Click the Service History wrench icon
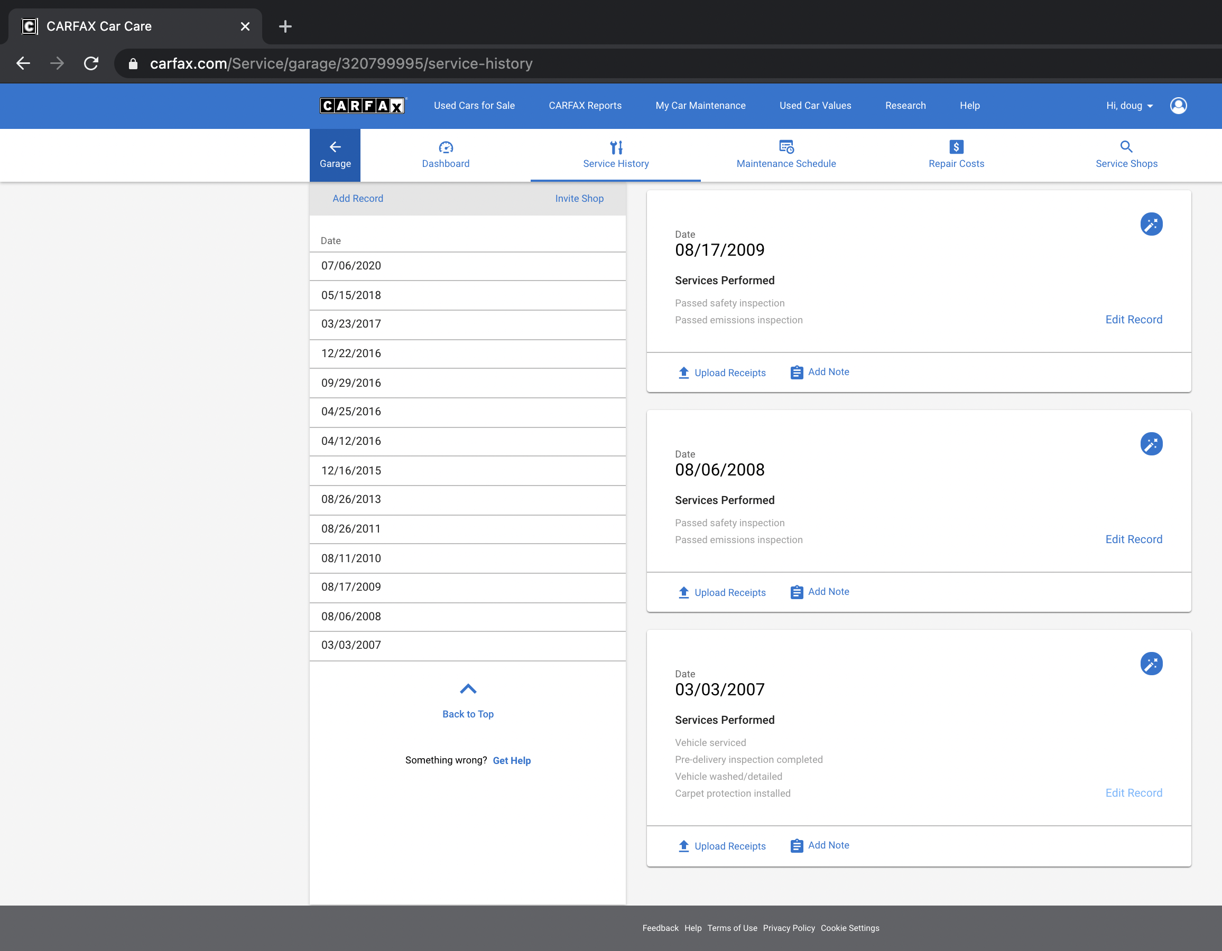 (616, 147)
